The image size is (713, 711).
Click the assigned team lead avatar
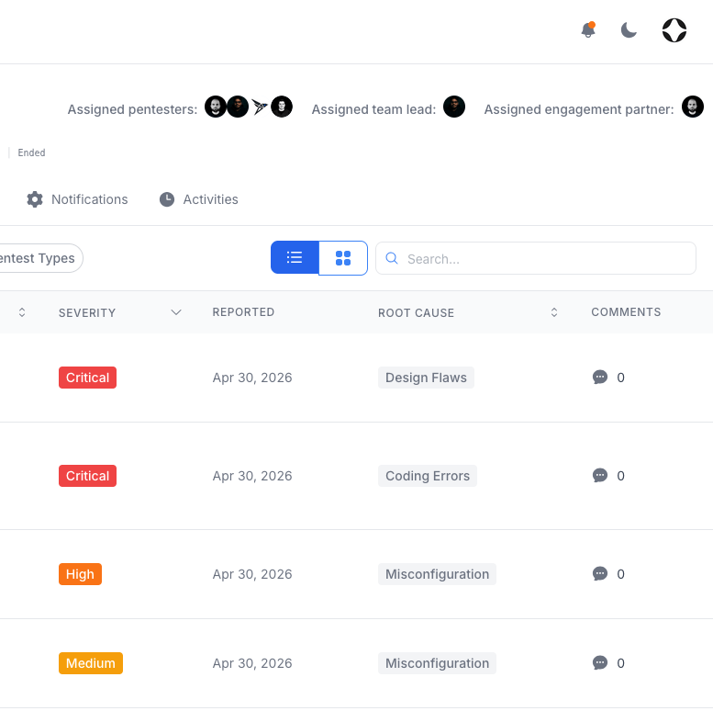(454, 107)
